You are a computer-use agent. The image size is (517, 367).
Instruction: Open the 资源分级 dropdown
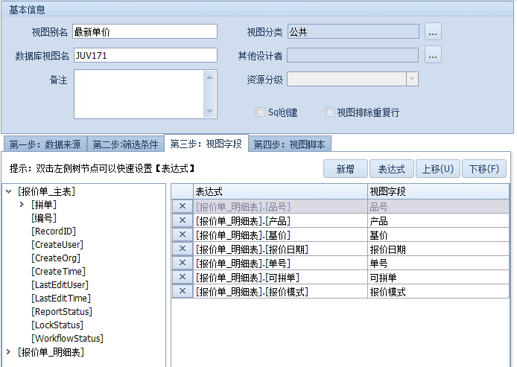tap(411, 80)
